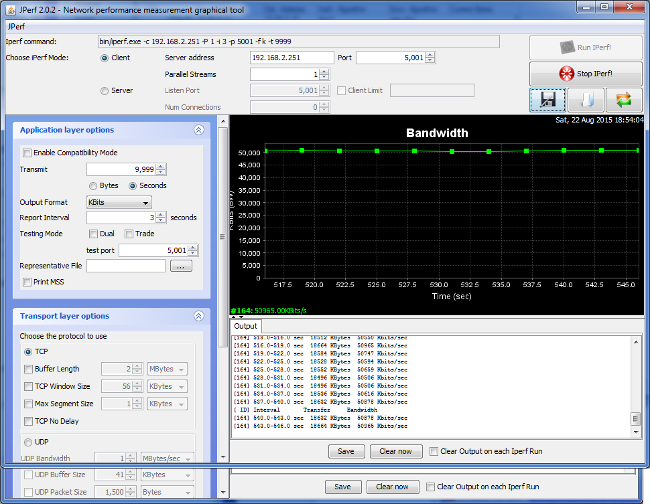The height and width of the screenshot is (504, 650).
Task: Select the UDP protocol radio button
Action: point(28,442)
